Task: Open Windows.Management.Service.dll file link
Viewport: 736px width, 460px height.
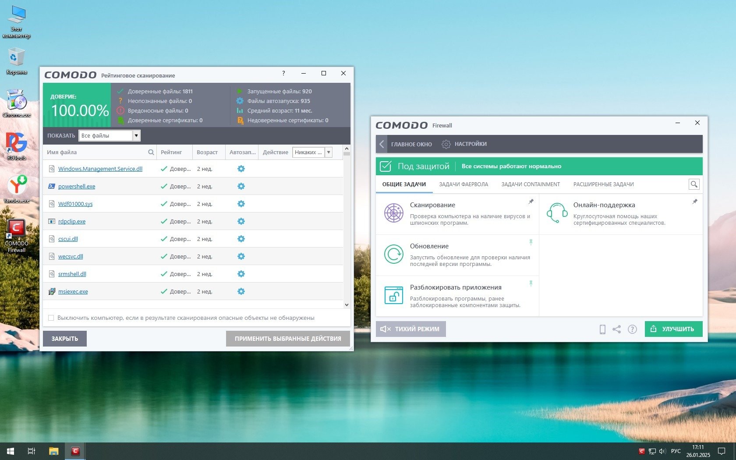Action: (x=100, y=169)
